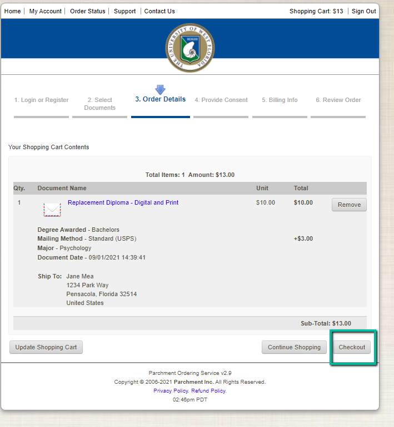
Task: Click 'Document Date - 09/01/2021 14:39:41' line
Action: (x=91, y=257)
